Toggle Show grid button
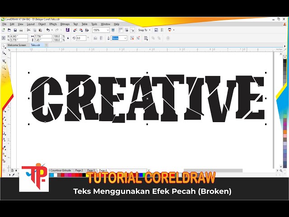This screenshot has height=217, width=289. click(x=126, y=30)
